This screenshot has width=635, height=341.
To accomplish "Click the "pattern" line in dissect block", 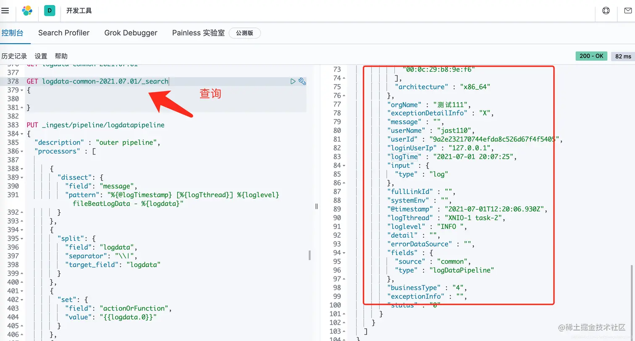I will click(172, 199).
